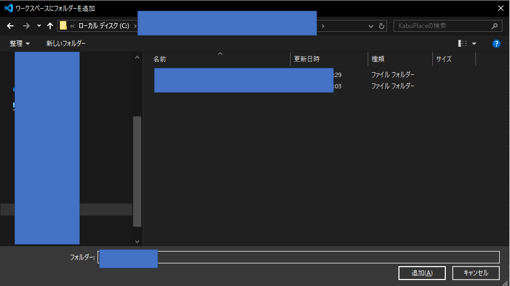
Task: Open address bar history dropdown
Action: pyautogui.click(x=370, y=26)
